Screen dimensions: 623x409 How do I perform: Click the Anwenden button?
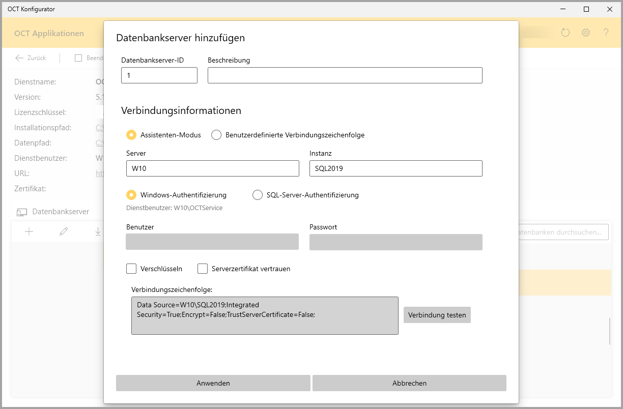coord(213,383)
